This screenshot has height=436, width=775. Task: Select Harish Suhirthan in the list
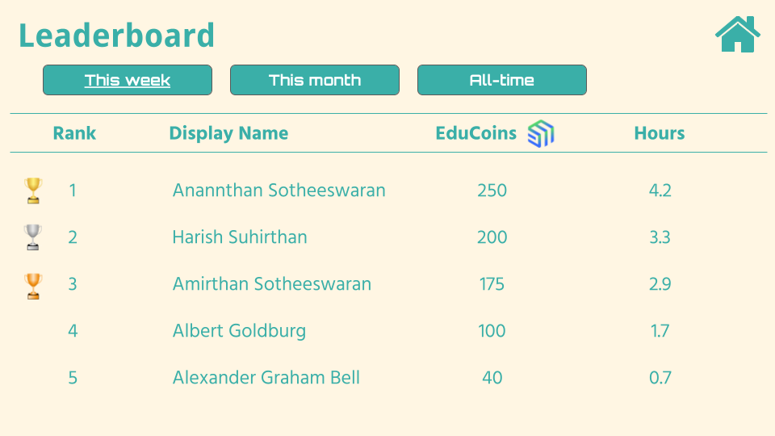(x=240, y=237)
